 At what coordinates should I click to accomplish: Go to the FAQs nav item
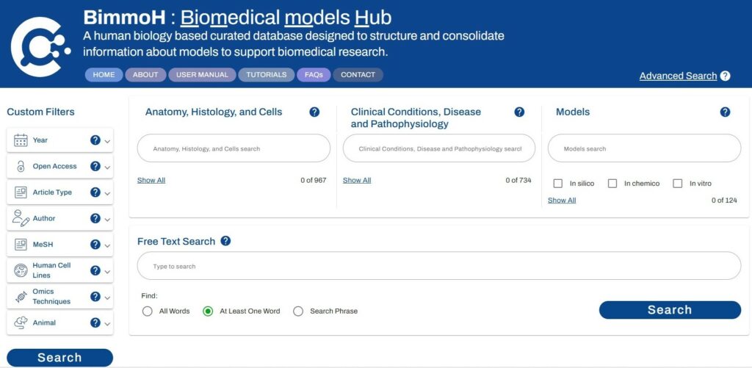pyautogui.click(x=314, y=75)
